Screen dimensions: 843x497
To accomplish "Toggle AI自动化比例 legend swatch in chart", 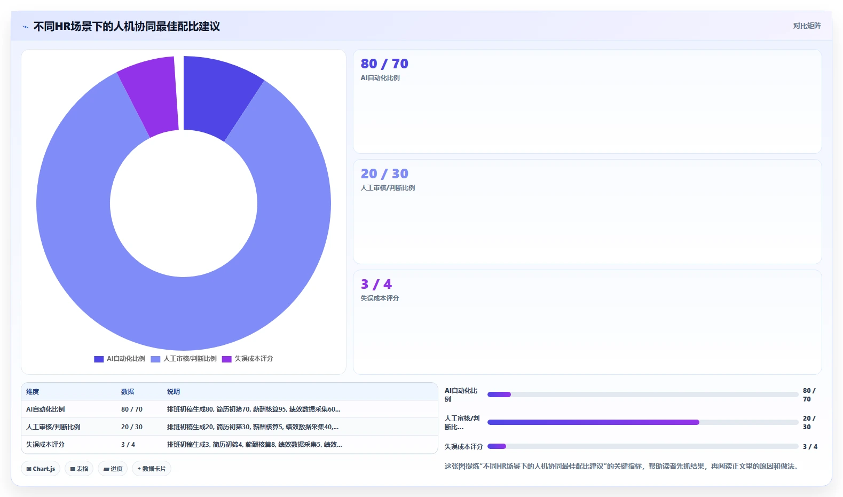I will [99, 359].
